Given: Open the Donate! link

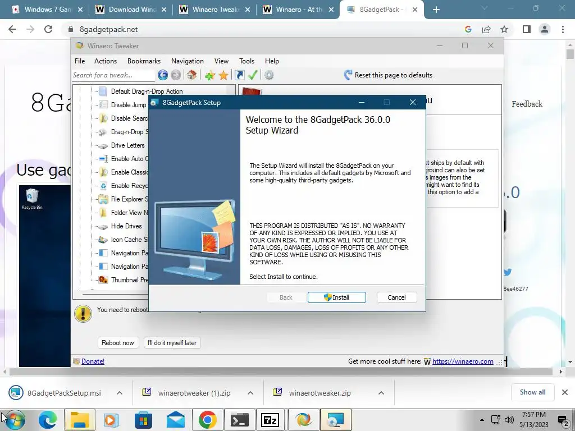Looking at the screenshot, I should point(93,361).
